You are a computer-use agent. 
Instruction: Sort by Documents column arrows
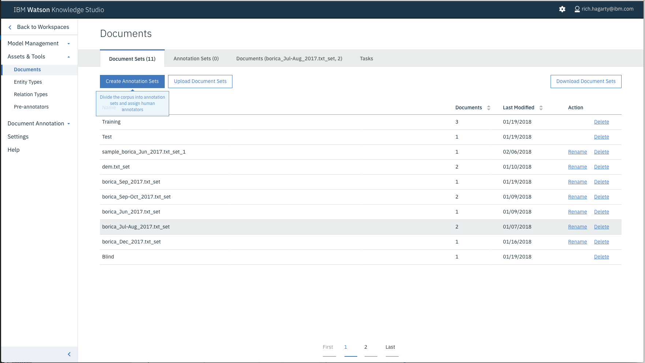click(489, 108)
